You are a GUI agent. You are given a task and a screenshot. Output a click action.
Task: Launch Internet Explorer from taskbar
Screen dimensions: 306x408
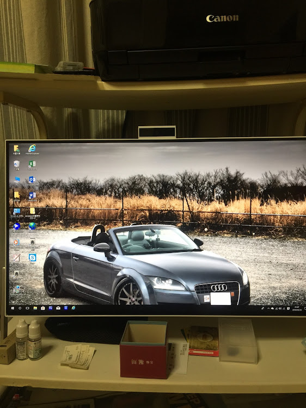pyautogui.click(x=74, y=308)
